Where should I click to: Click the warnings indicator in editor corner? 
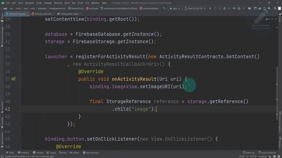(x=267, y=19)
